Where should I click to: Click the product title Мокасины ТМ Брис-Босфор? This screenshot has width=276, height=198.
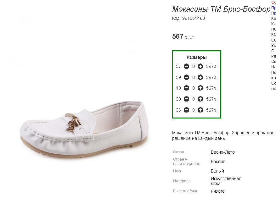221,9
